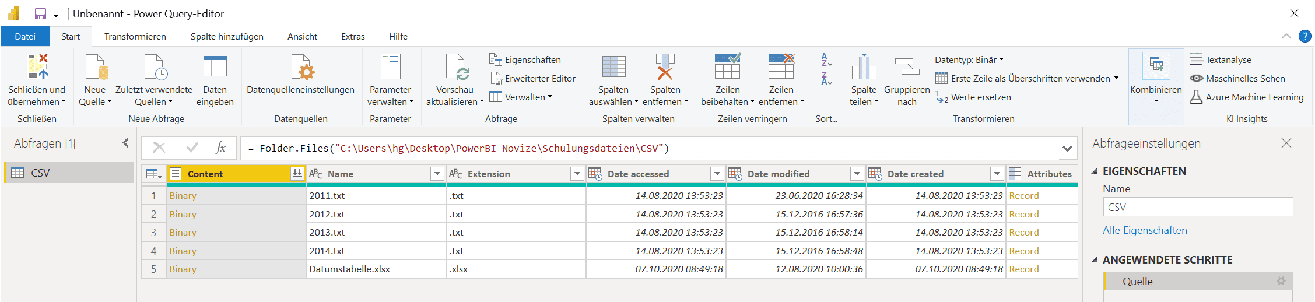Open Daten eingeben table icon

point(215,66)
